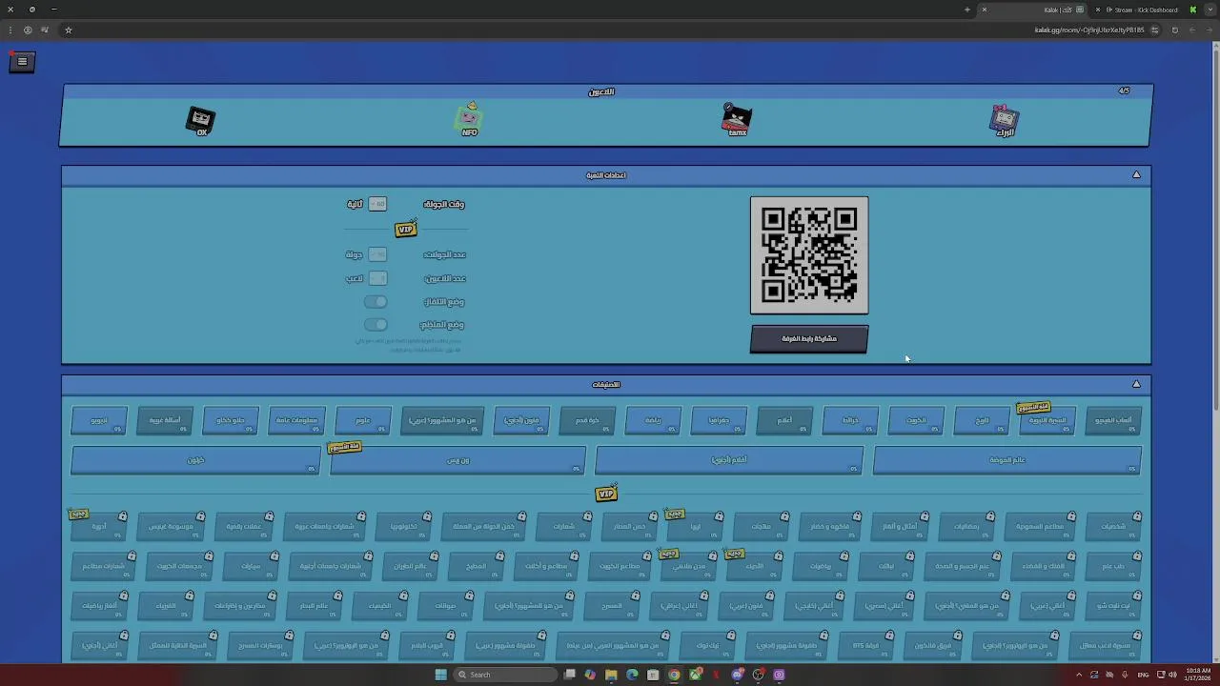Select the locked عالم البحار category

[x=314, y=606]
